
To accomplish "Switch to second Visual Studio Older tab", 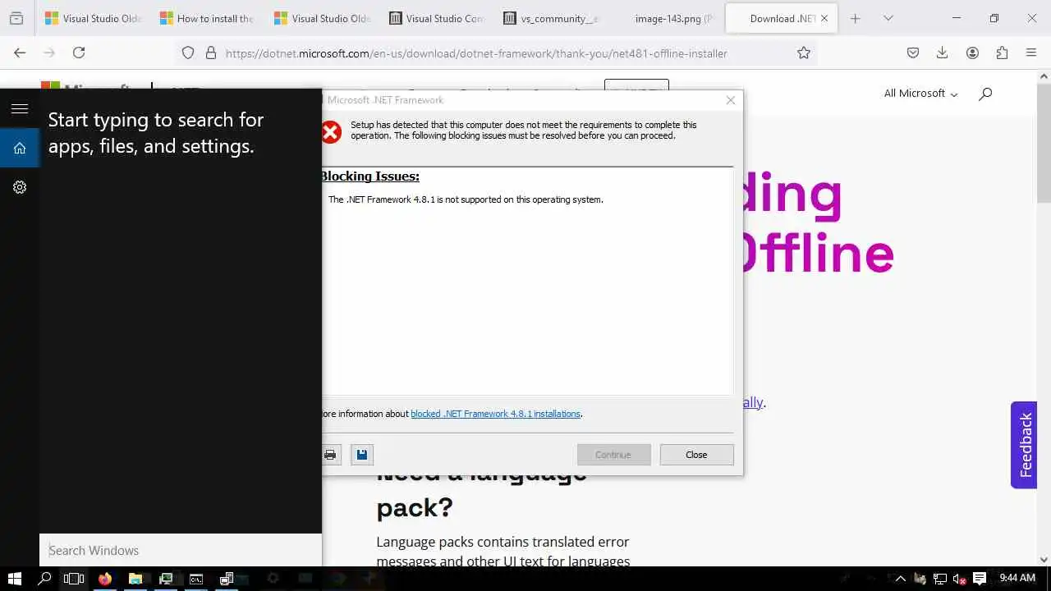I will [322, 18].
